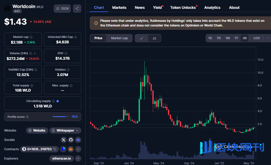Add Worldcoin to watchlist via star 202K

tap(62, 9)
